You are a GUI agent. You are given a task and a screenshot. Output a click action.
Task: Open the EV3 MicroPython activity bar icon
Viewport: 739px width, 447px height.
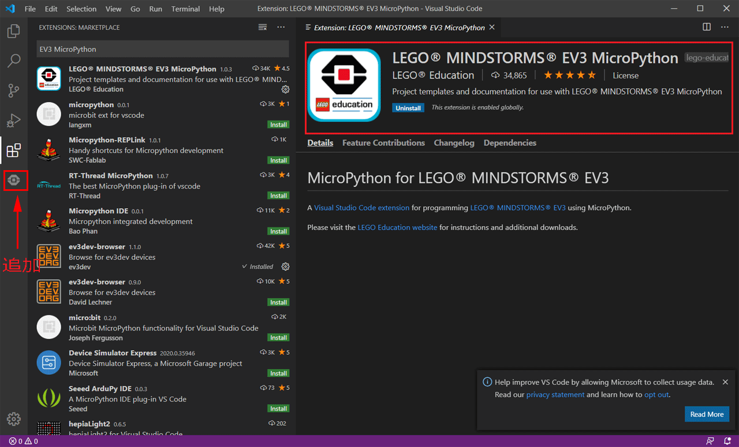click(14, 181)
